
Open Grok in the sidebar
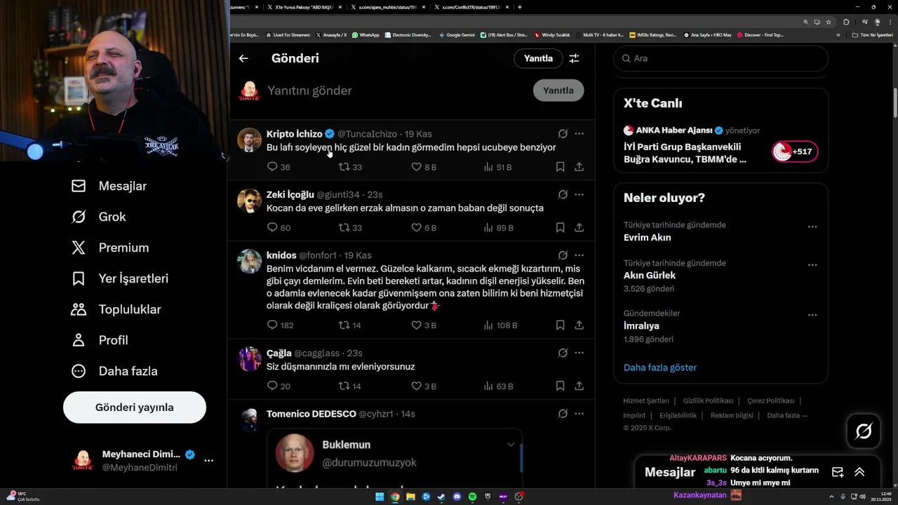[x=98, y=217]
